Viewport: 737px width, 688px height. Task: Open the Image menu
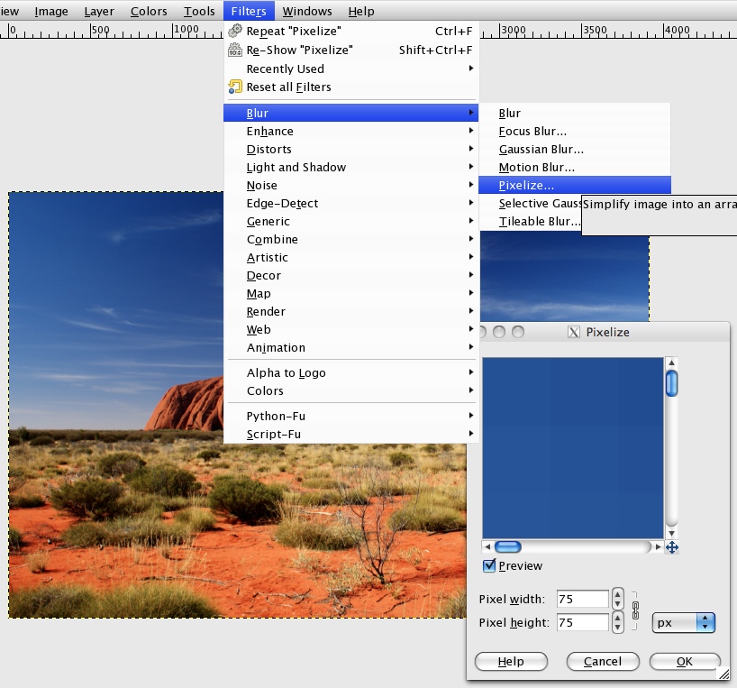coord(51,11)
